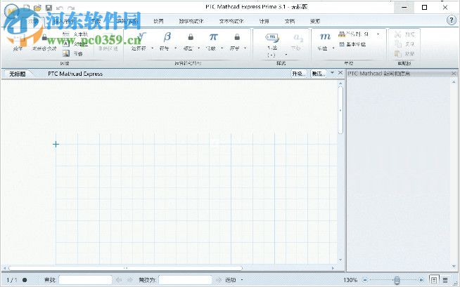Open the Mathcad application menu orb
The height and width of the screenshot is (287, 460).
[x=11, y=11]
